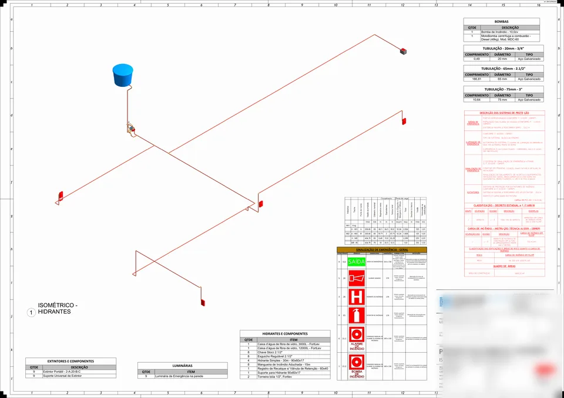The image size is (564, 398).
Task: Select the 'Suporte para Hidrante 90x60x17' item
Action: pos(279,373)
